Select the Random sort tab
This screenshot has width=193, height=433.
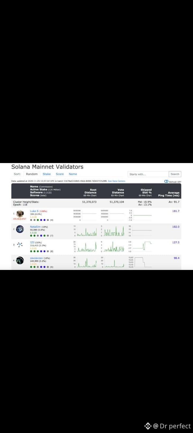(x=32, y=174)
